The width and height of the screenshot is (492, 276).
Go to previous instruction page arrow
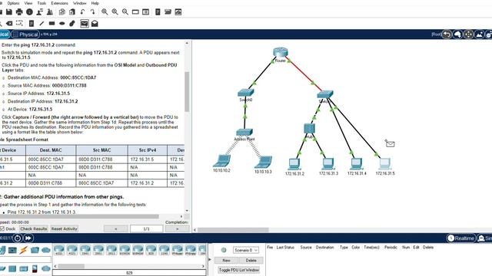point(116,228)
